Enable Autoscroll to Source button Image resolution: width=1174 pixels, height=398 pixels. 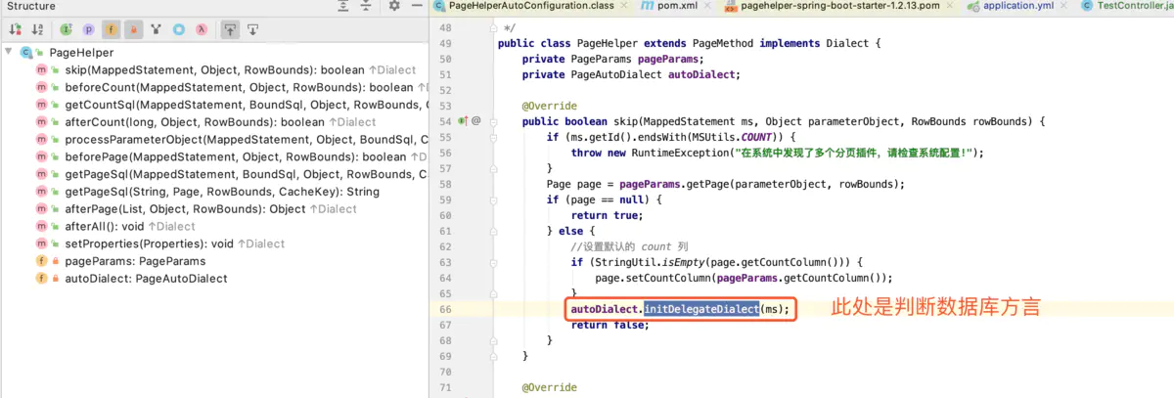click(230, 30)
